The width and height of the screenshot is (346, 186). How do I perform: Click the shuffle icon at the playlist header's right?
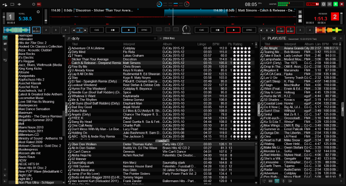334,38
